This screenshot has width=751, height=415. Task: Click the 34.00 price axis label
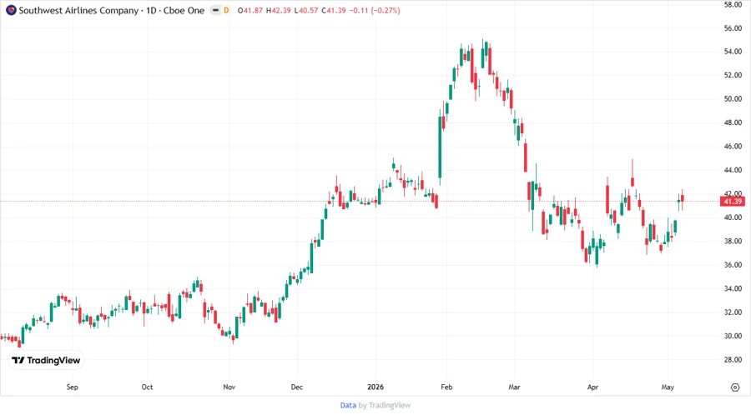733,288
